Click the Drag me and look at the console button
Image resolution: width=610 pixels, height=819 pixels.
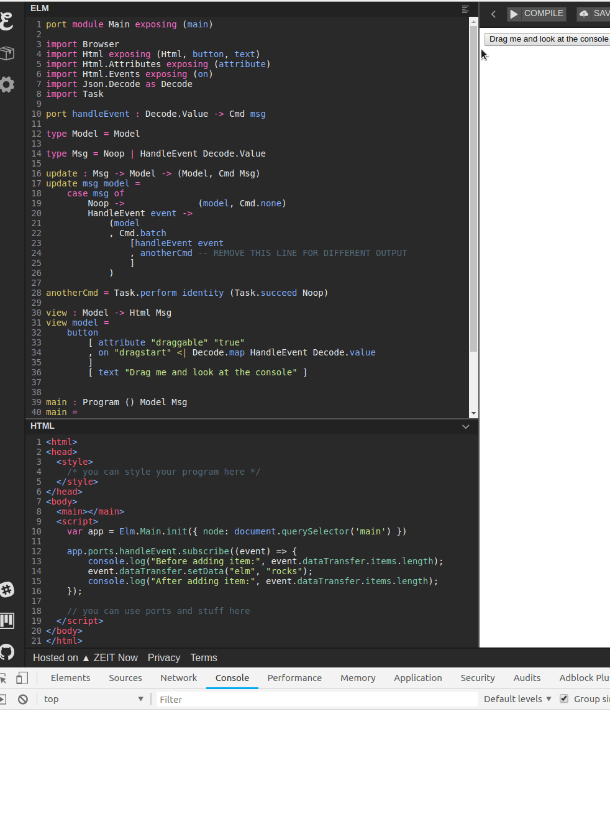547,39
